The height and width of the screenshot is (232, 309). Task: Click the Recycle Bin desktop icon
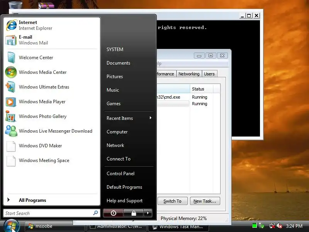15,5
